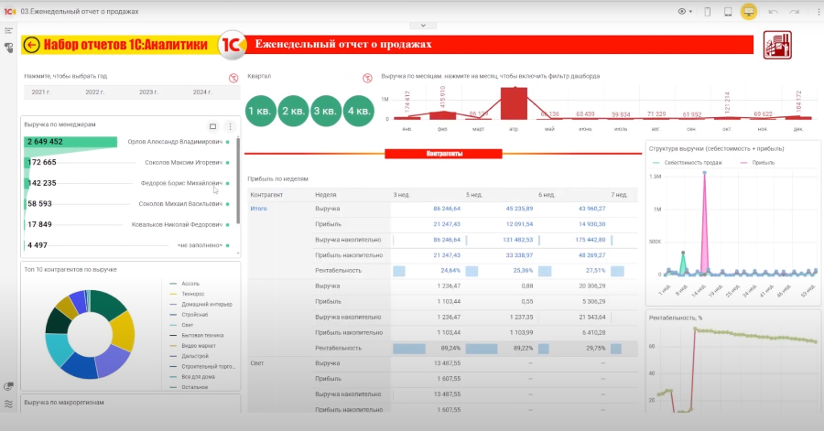Click the 1C logo in the title bar
The height and width of the screenshot is (431, 824).
(x=9, y=11)
